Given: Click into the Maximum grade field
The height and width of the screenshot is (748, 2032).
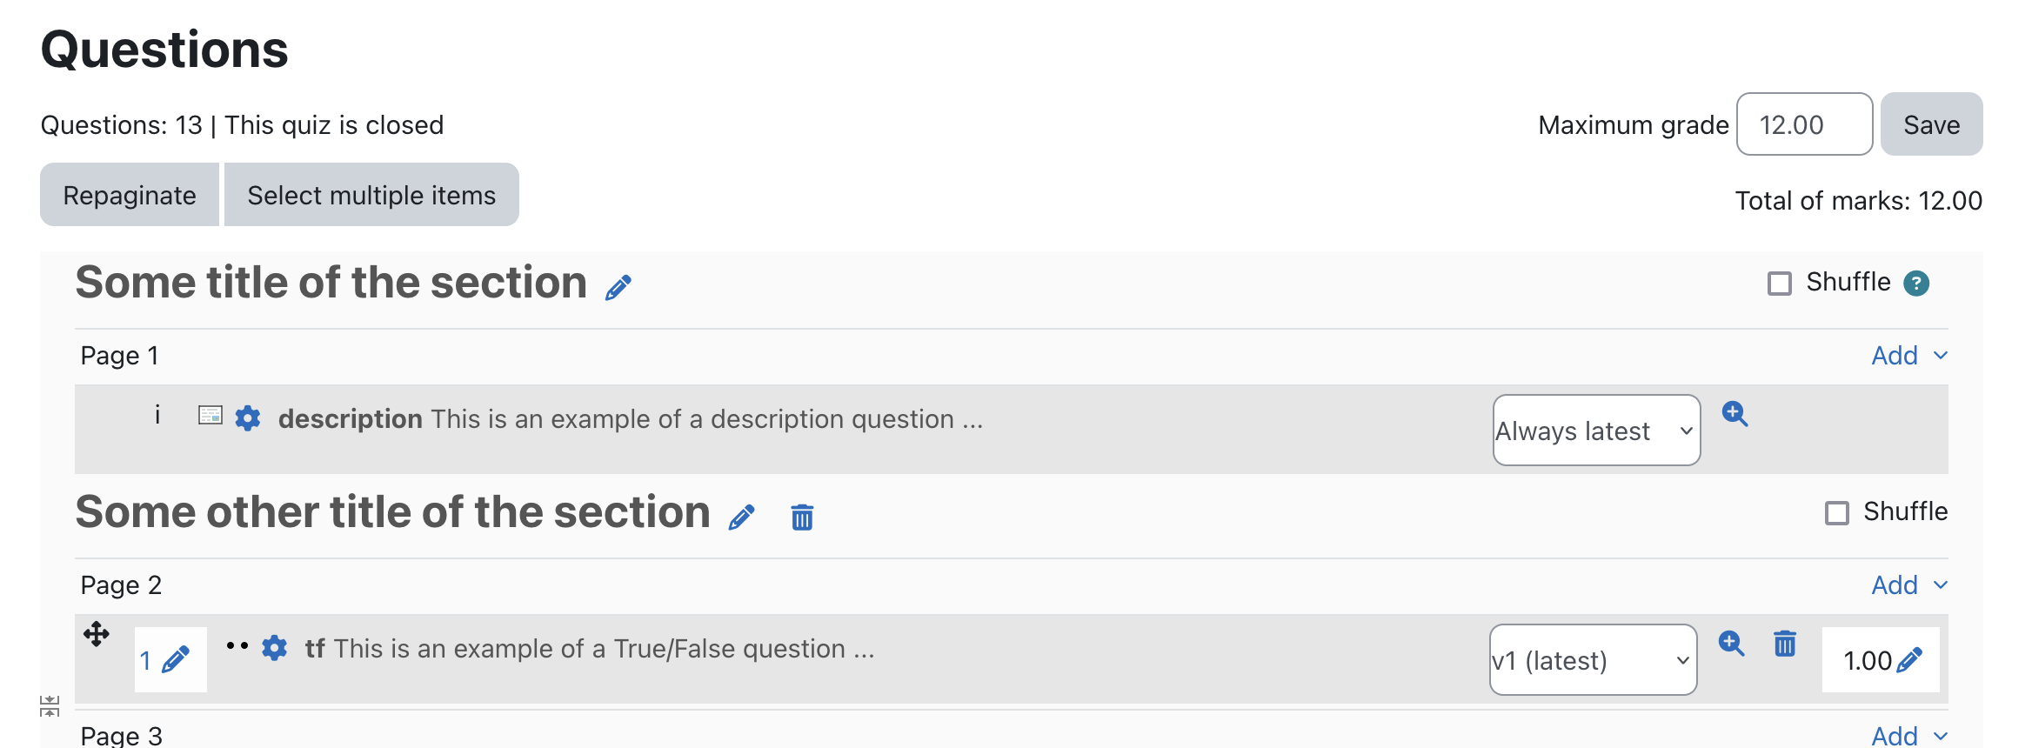Looking at the screenshot, I should click(x=1804, y=124).
